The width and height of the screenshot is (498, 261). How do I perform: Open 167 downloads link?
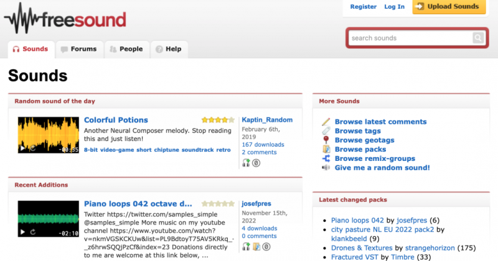tap(263, 145)
